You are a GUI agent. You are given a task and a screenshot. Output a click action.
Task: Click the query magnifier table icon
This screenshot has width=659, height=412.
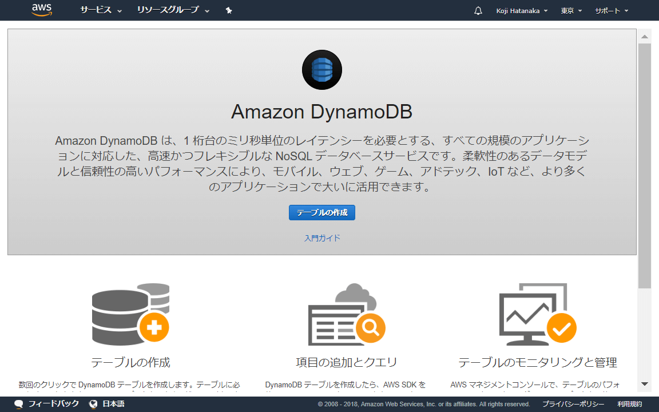(x=346, y=314)
